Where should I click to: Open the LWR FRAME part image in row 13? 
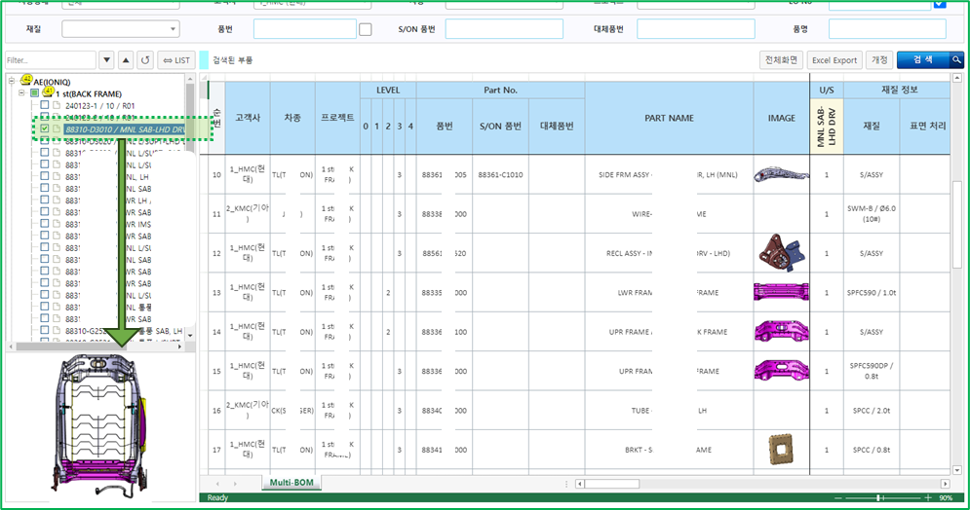coord(781,291)
